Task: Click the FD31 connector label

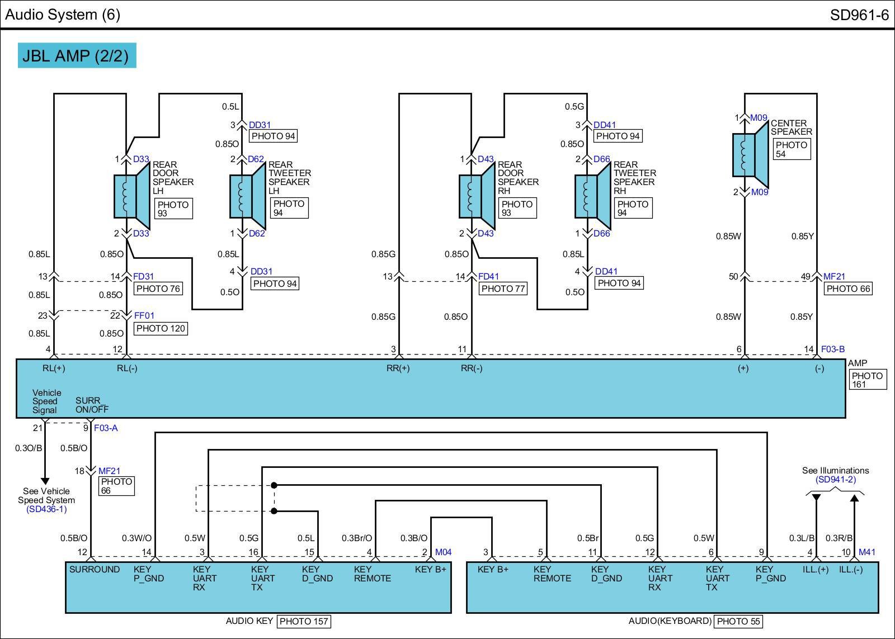Action: 143,276
